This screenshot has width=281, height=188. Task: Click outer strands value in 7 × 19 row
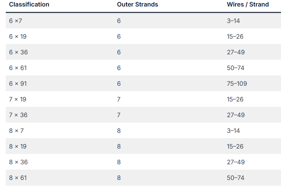point(119,99)
